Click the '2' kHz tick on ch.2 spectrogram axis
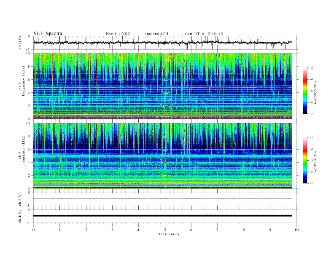This screenshot has height=258, width=334. pyautogui.click(x=30, y=176)
